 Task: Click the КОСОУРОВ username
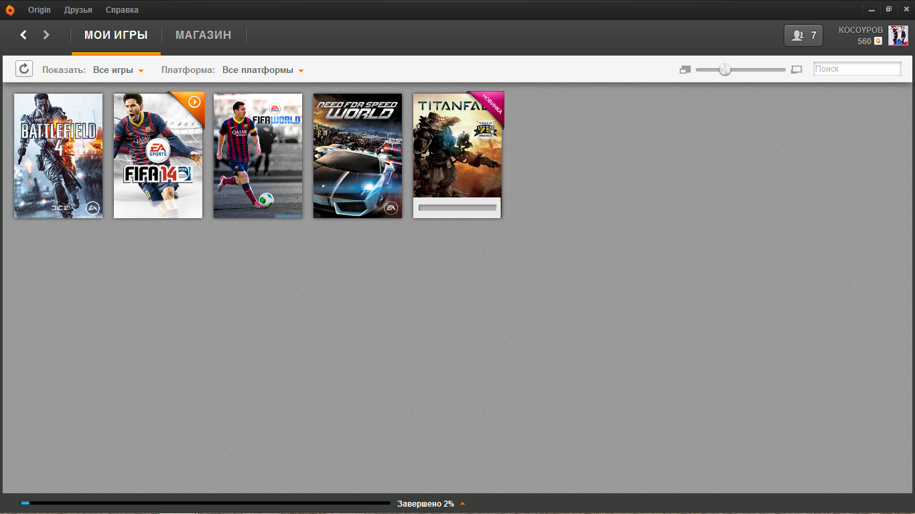click(861, 30)
